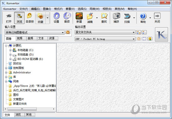Open the 滤镜 filter tool

(x=90, y=18)
